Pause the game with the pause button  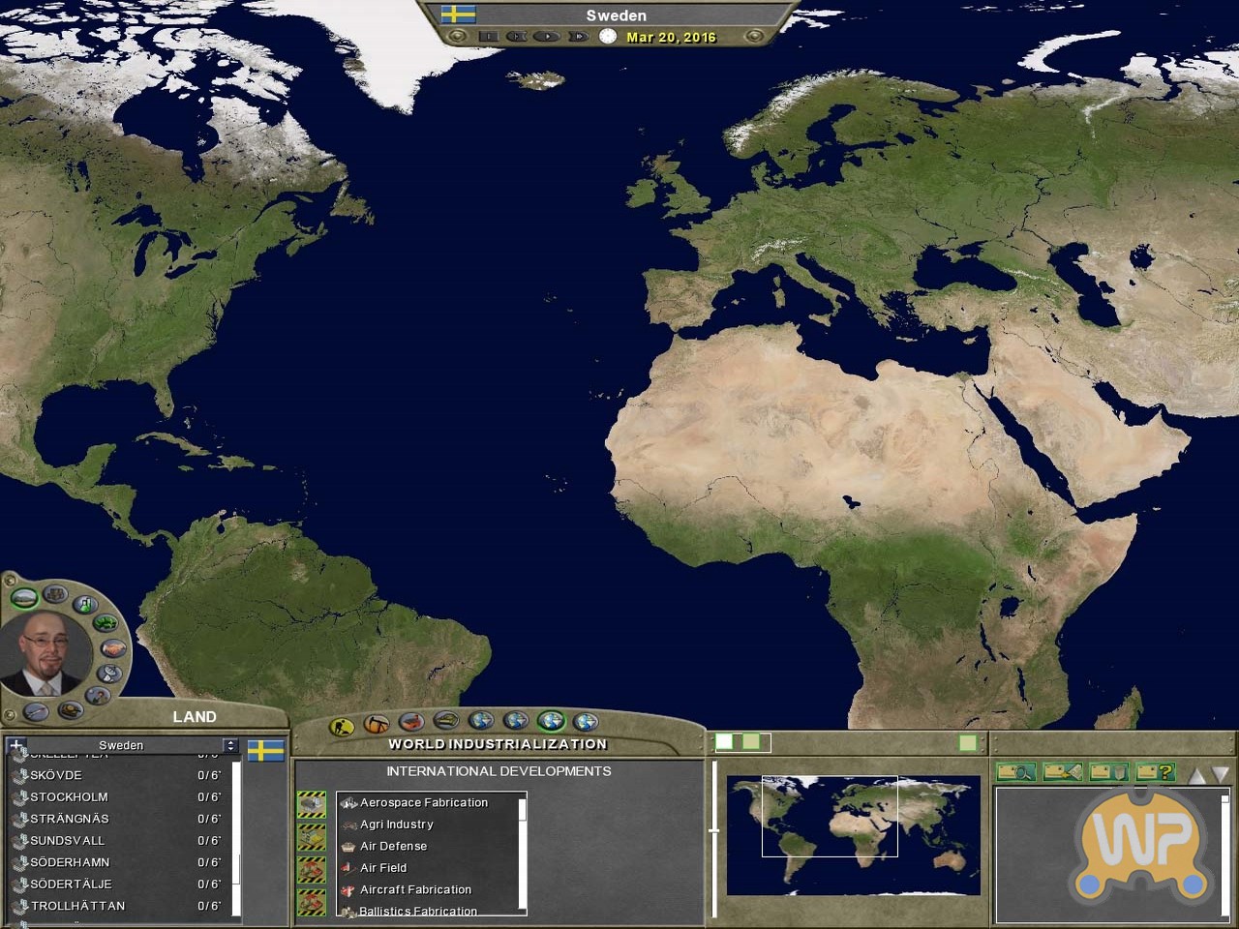point(489,37)
